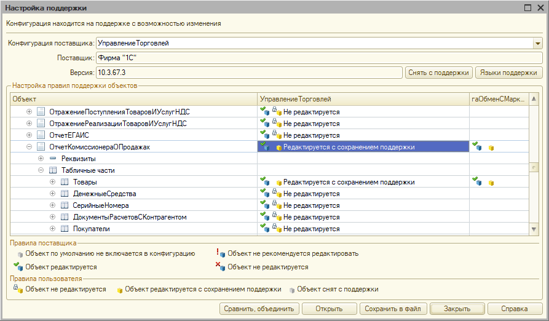The width and height of the screenshot is (549, 321).
Task: Expand ОтчетЕГАИС tree node
Action: [x=29, y=135]
